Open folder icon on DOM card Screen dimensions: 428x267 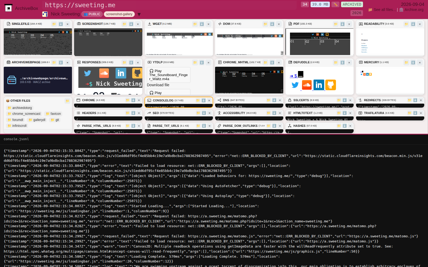(x=265, y=24)
